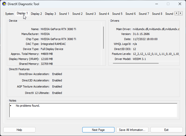The image size is (186, 136).
Task: Click the 'Chip Type:' label
Action: click(32, 39)
